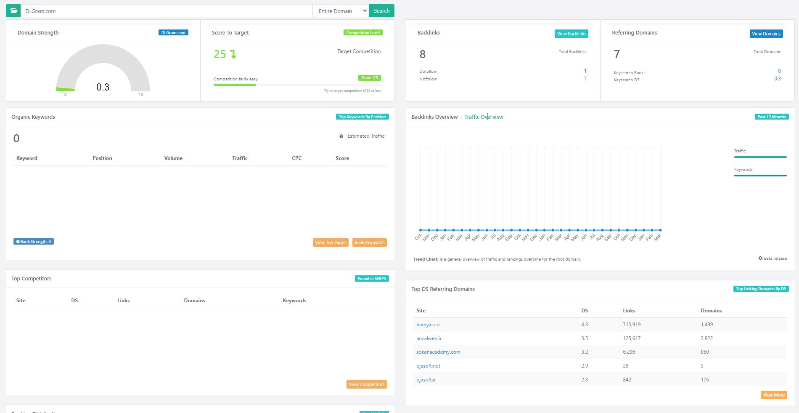Click the Position column header

[102, 158]
